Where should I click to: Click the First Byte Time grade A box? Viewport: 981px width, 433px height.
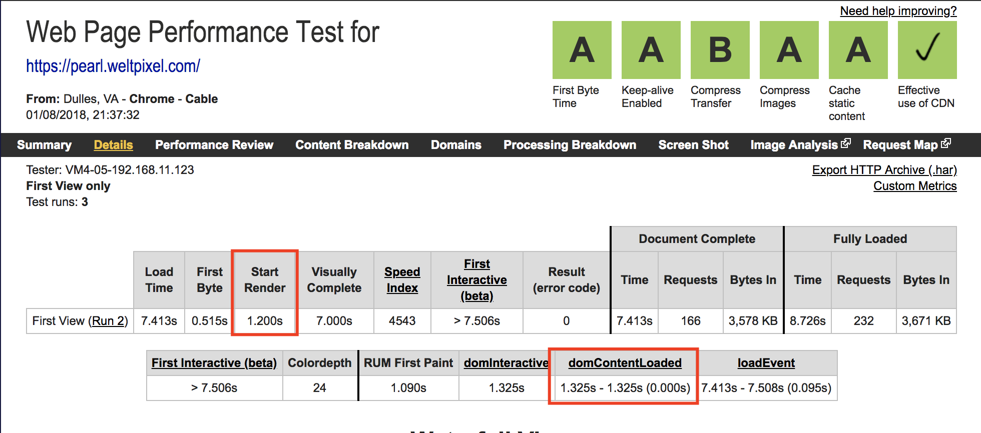tap(582, 50)
